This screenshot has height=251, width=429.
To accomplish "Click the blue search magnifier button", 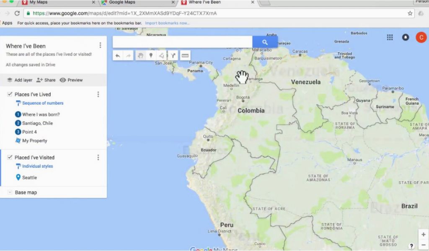I will [x=265, y=42].
